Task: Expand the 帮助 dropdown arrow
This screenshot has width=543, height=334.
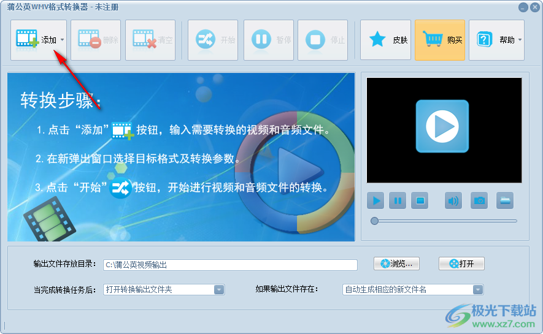Action: click(520, 40)
